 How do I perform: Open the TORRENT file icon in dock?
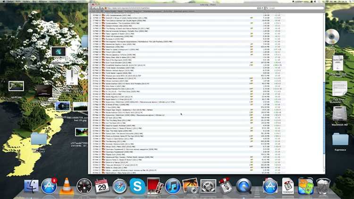click(x=287, y=186)
